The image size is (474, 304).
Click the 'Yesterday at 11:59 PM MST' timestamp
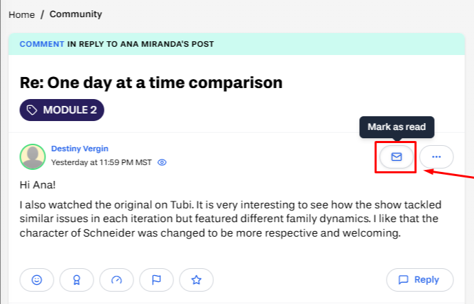tap(101, 163)
